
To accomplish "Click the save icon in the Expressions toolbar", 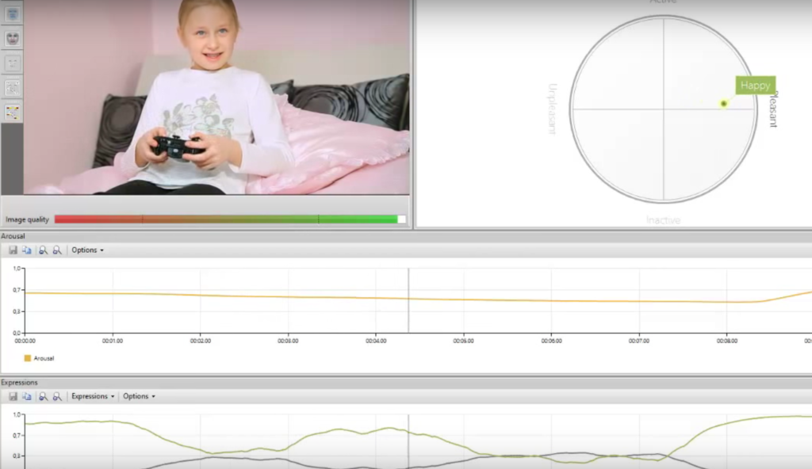I will pyautogui.click(x=13, y=397).
